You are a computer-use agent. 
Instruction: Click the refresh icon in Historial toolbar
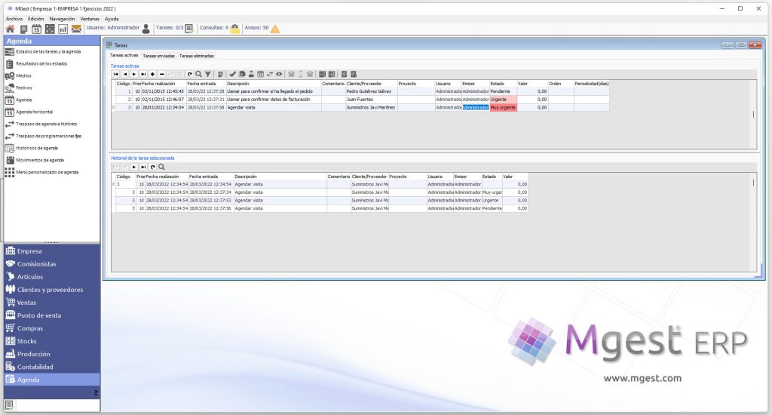point(152,167)
